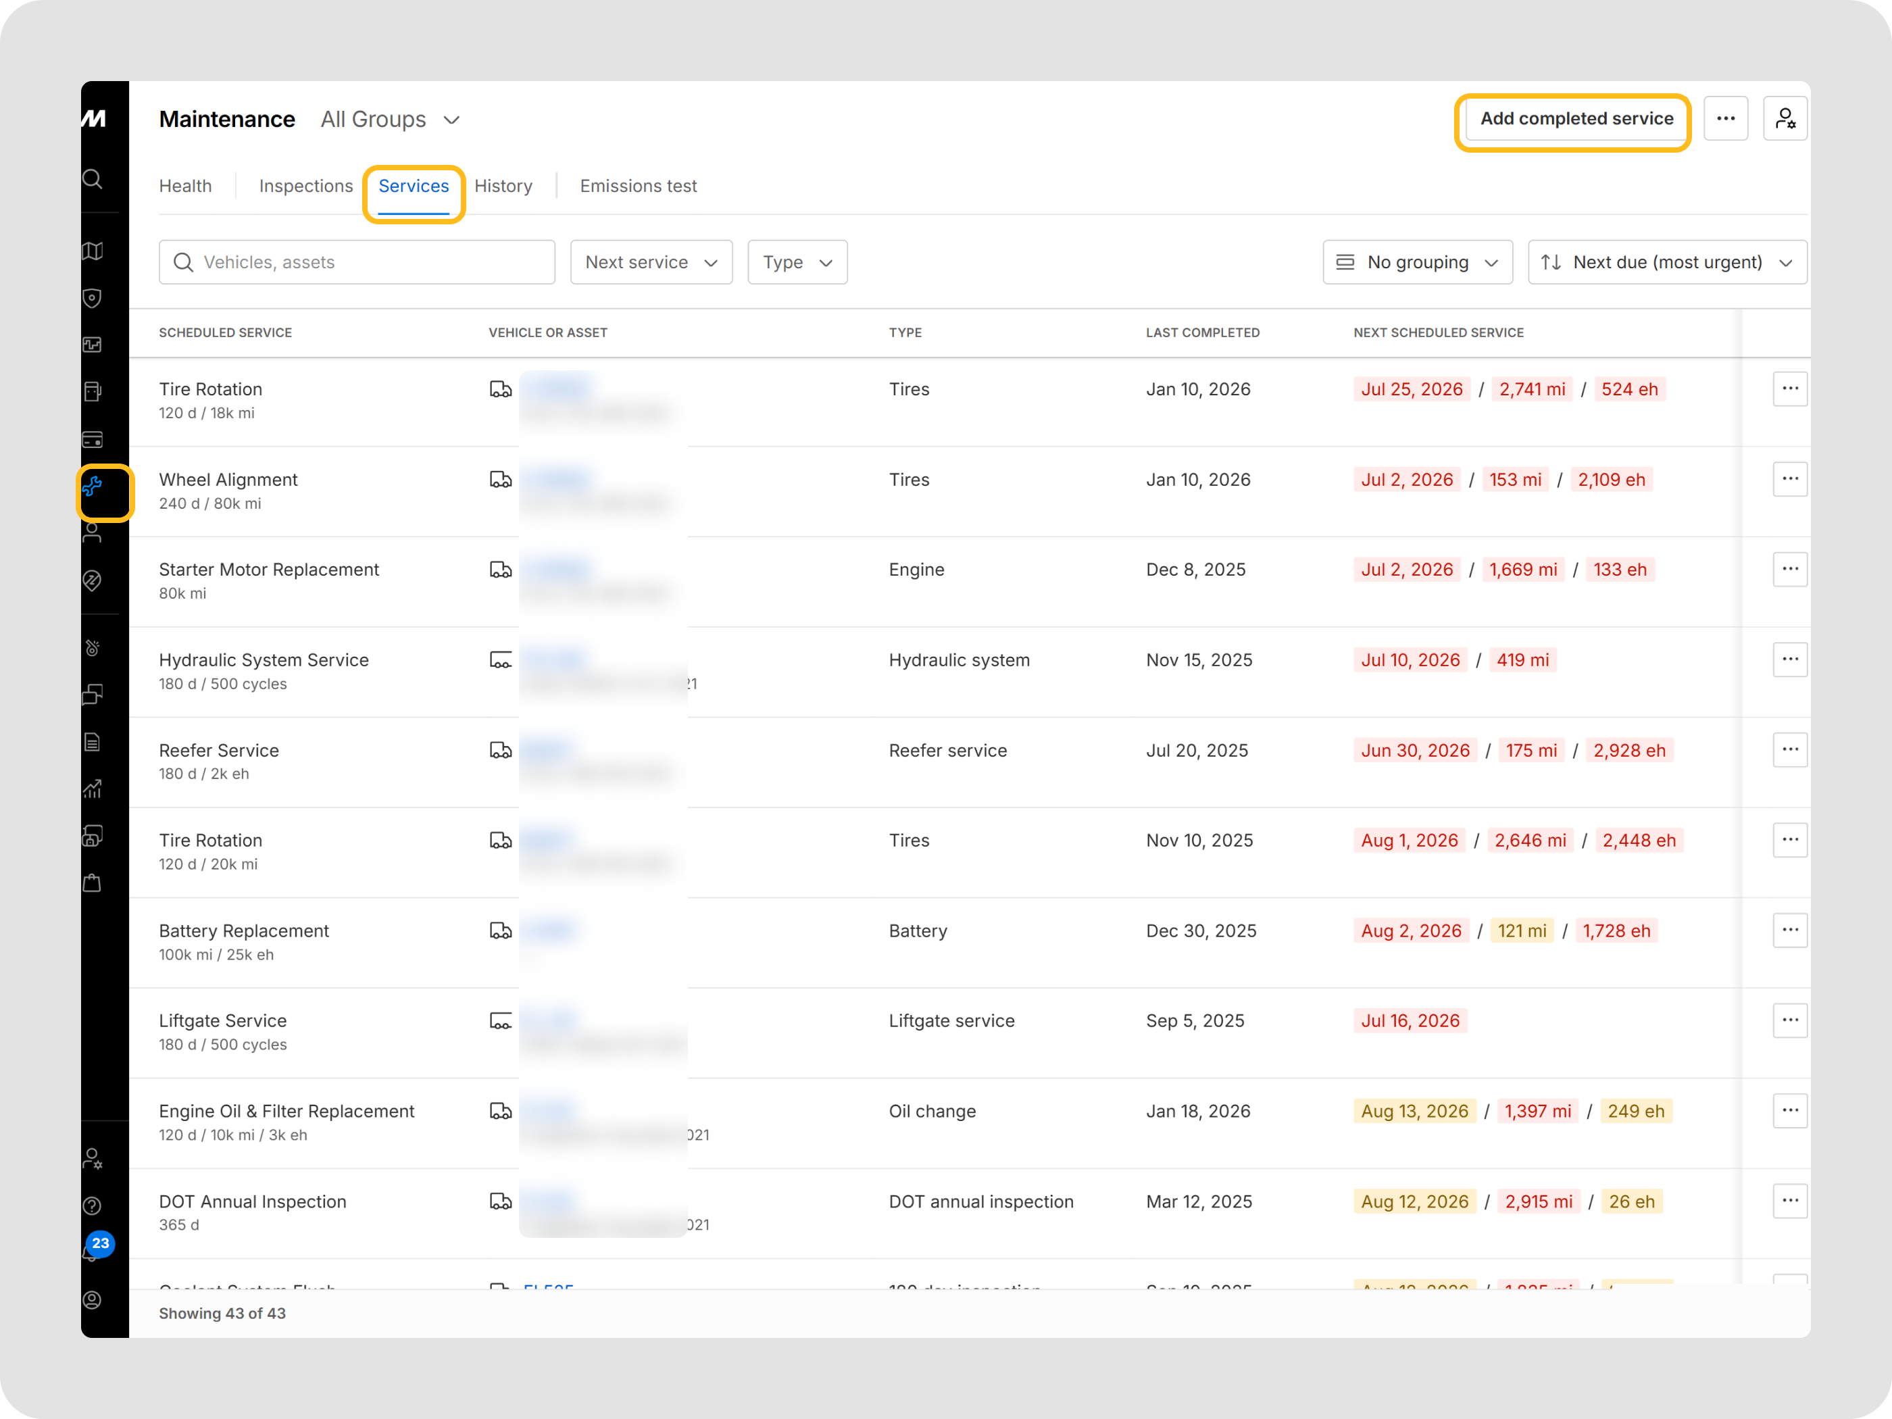The height and width of the screenshot is (1419, 1892).
Task: Switch to the History tab
Action: [503, 186]
